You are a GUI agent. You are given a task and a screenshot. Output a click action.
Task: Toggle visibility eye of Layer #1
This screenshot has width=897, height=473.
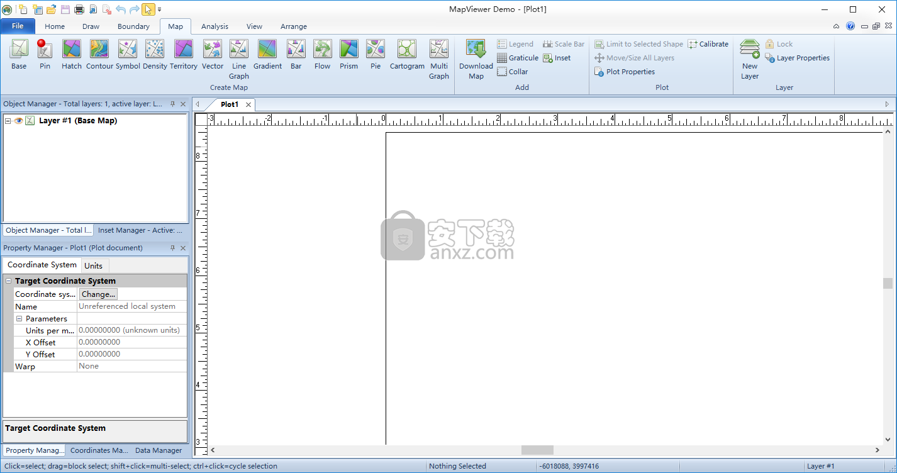click(x=18, y=121)
